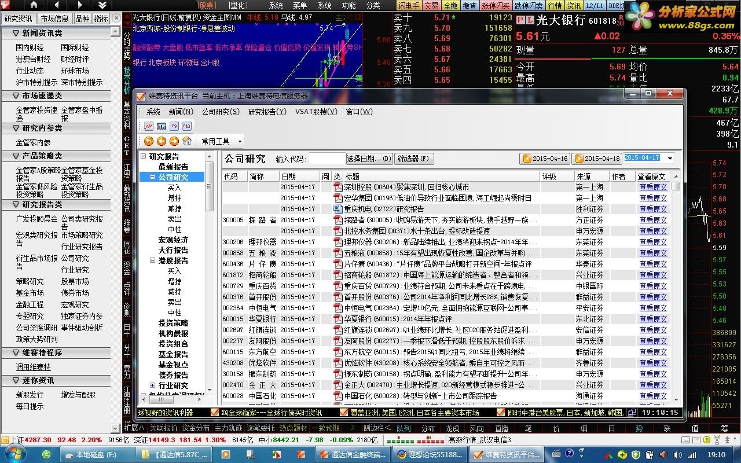Open the home page house icon
The height and width of the screenshot is (463, 741).
point(187,141)
